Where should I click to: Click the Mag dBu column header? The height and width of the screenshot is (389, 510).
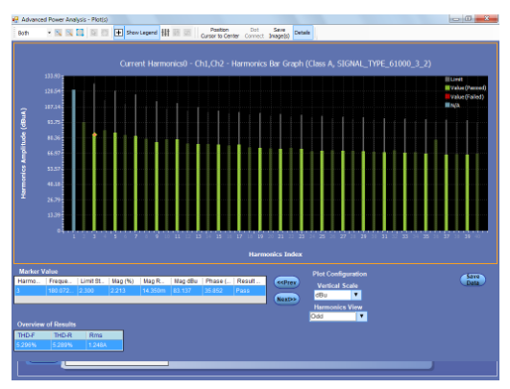[186, 281]
